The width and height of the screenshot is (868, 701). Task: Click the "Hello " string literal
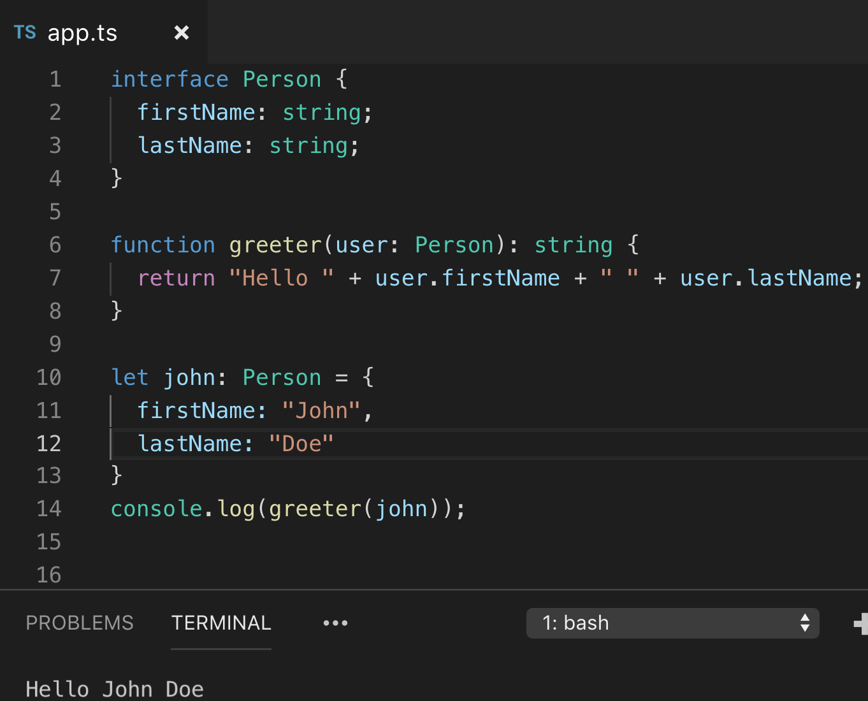coord(282,278)
